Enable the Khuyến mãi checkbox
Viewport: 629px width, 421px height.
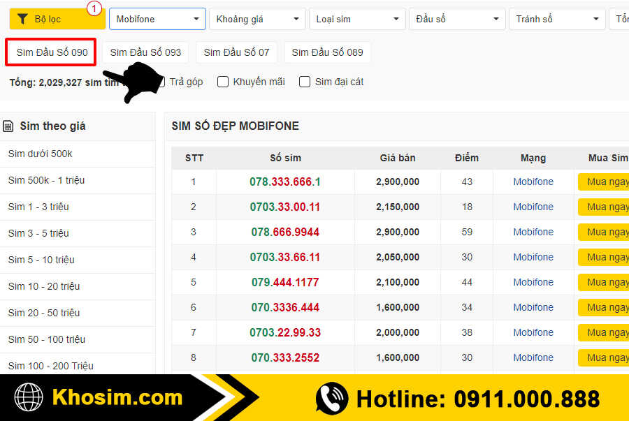(223, 82)
